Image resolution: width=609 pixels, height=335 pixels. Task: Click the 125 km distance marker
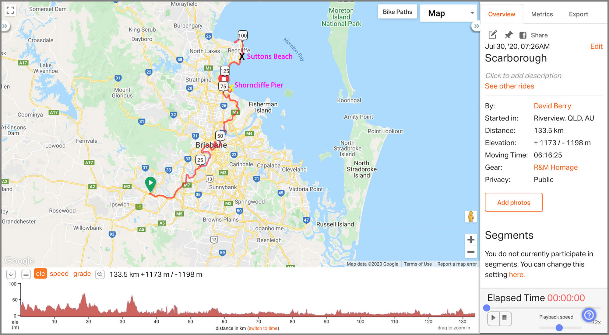225,71
